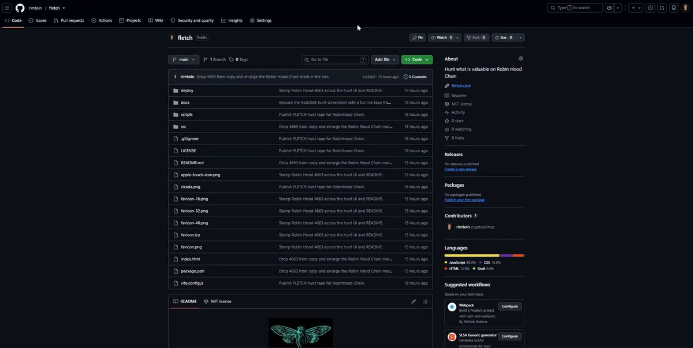
Task: Open the create new plus dropdown
Action: 635,8
